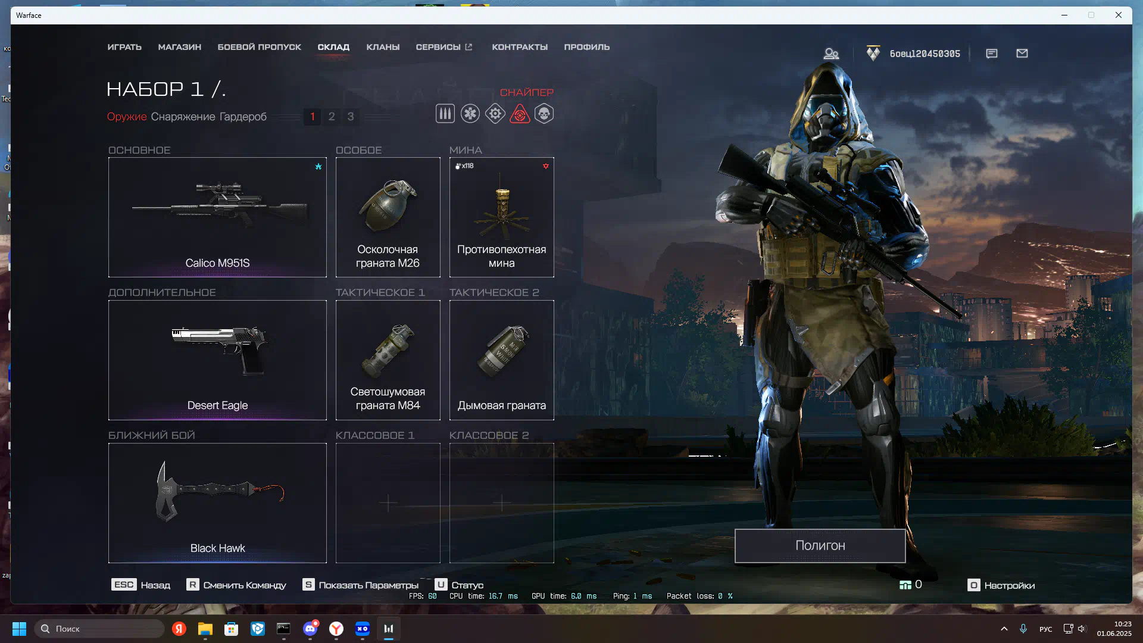
Task: Open the chat messages icon
Action: coord(992,54)
